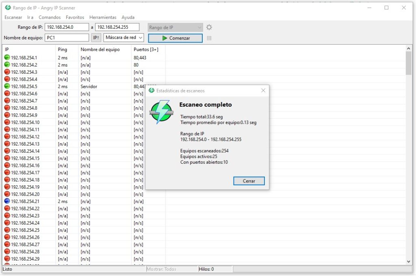Screen dimensions: 416x276
Task: Open the Escanear menu
Action: 13,17
